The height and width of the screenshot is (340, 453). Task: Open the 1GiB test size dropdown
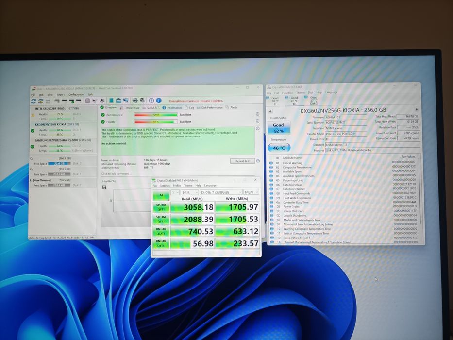click(x=189, y=192)
